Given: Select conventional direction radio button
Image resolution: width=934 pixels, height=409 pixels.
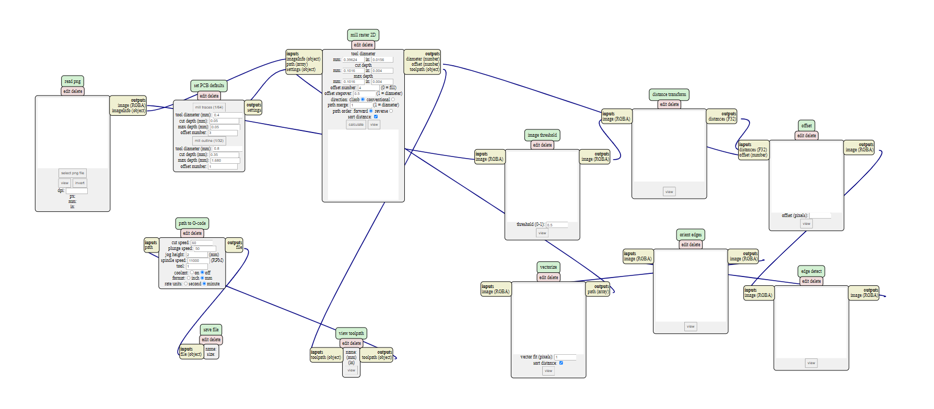Looking at the screenshot, I should (393, 100).
